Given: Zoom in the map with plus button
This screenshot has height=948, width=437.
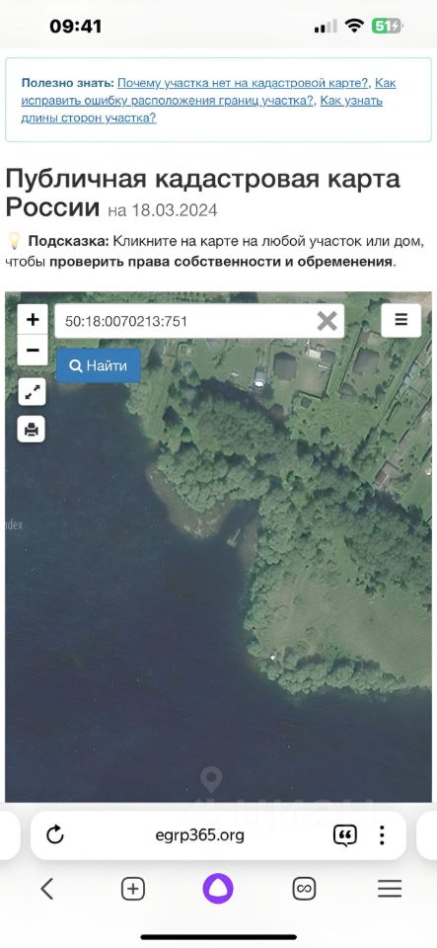Looking at the screenshot, I should pyautogui.click(x=33, y=319).
